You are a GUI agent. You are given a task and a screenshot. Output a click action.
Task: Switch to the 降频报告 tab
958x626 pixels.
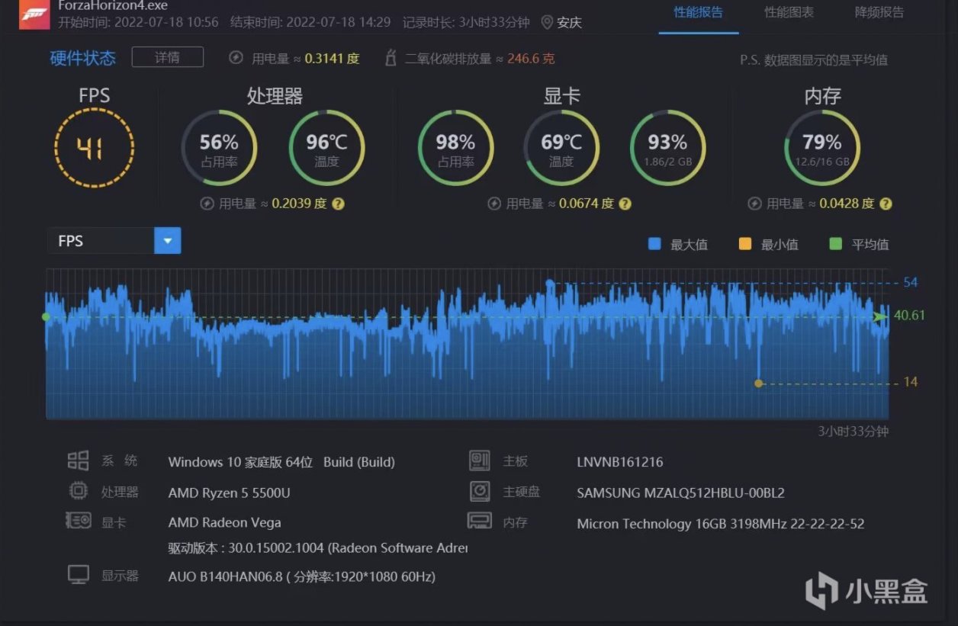pyautogui.click(x=879, y=12)
